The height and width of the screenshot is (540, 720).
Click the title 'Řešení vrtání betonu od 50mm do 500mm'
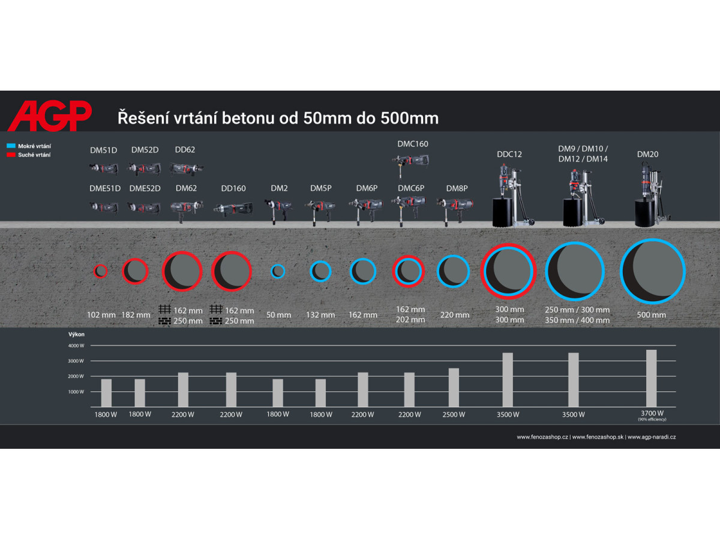278,118
